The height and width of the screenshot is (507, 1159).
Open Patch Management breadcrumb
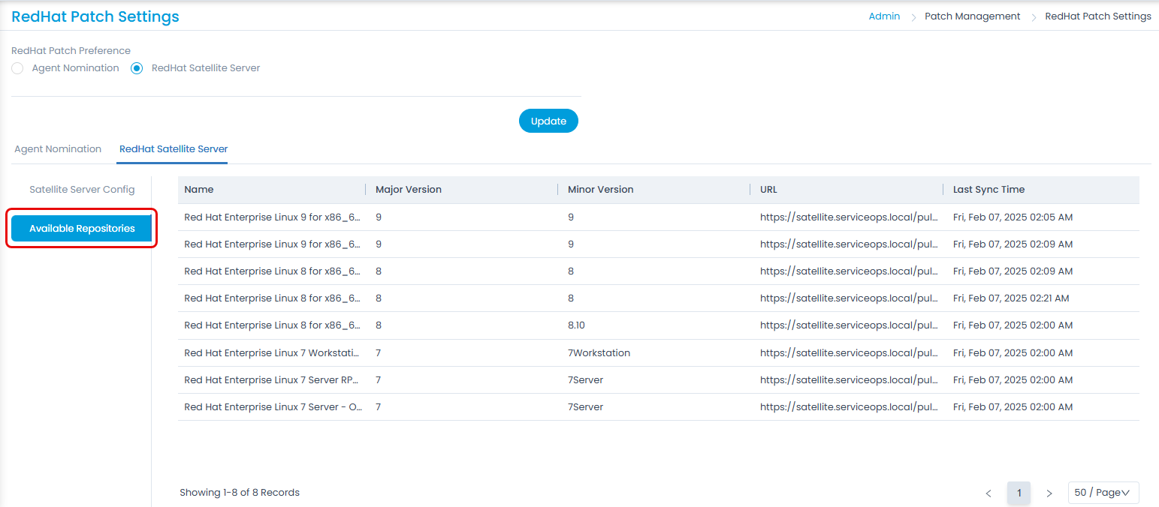[972, 16]
